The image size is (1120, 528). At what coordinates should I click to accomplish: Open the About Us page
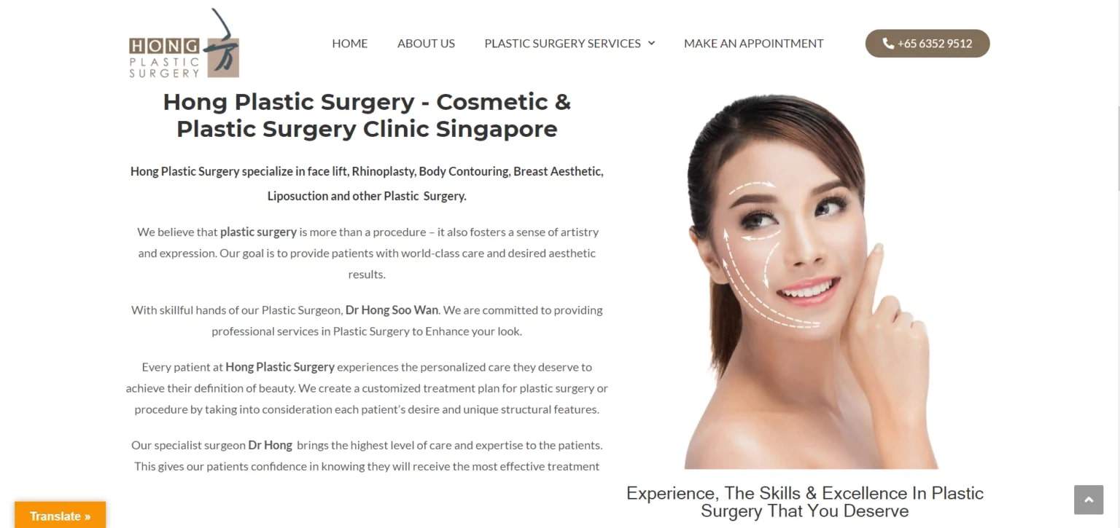pyautogui.click(x=426, y=43)
